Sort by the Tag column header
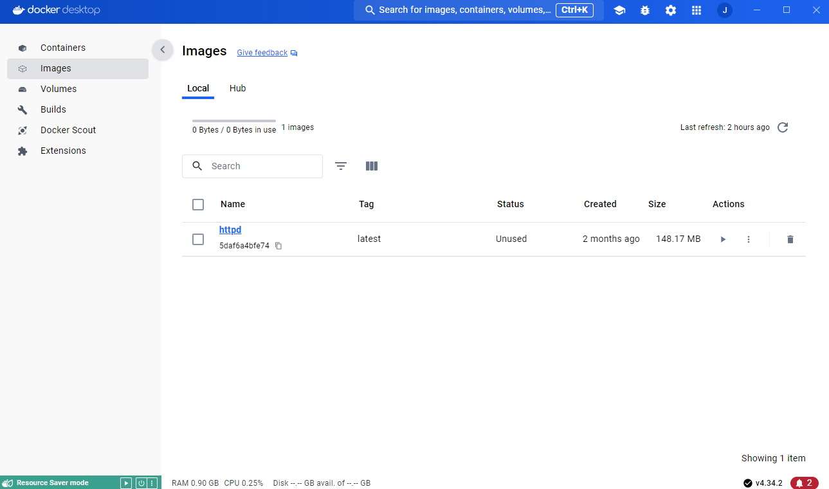The height and width of the screenshot is (489, 829). [367, 204]
